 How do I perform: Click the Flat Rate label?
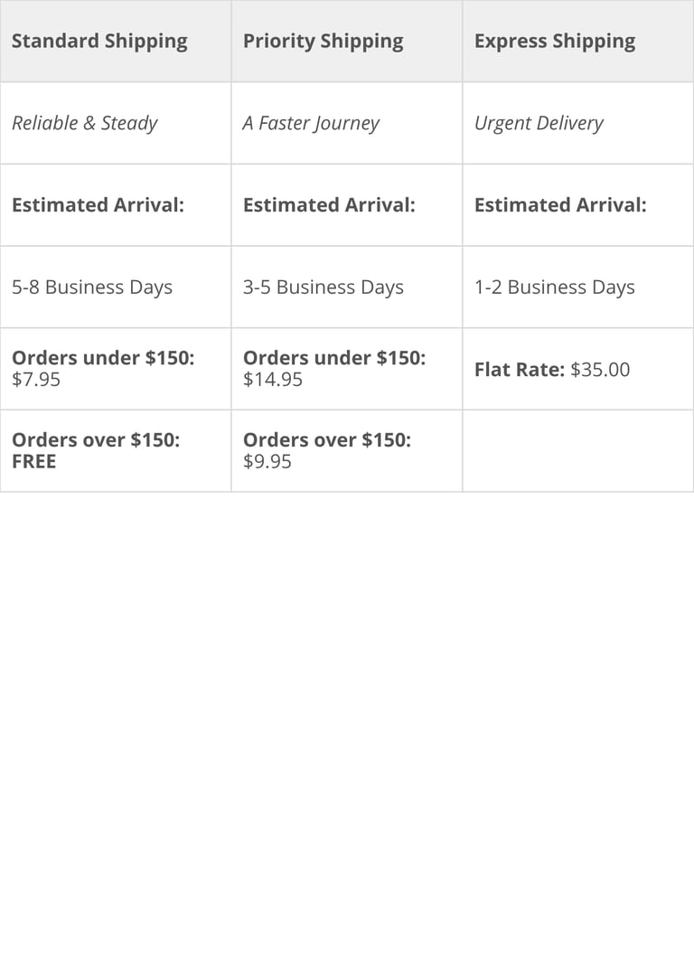[519, 370]
